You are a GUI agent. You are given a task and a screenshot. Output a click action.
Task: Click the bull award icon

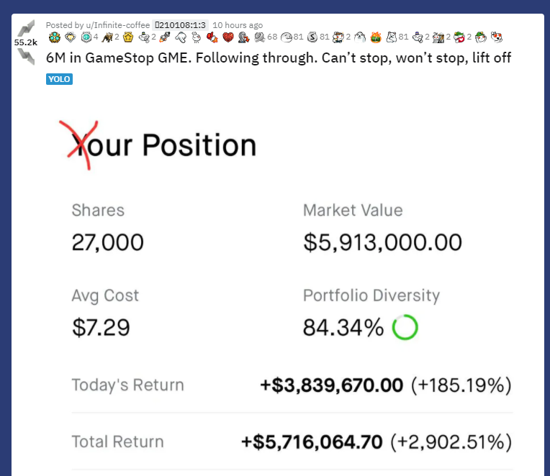pyautogui.click(x=107, y=37)
